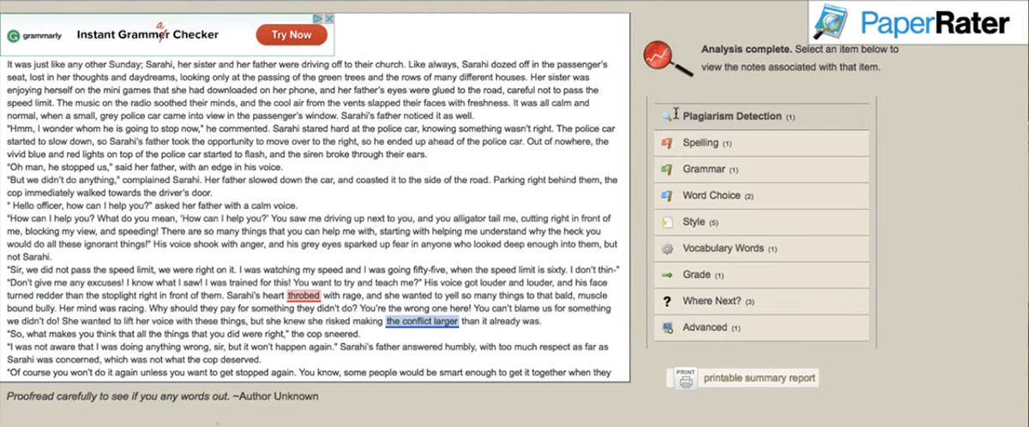Viewport: 1029px width, 427px height.
Task: Click the Advanced item icon
Action: click(667, 328)
